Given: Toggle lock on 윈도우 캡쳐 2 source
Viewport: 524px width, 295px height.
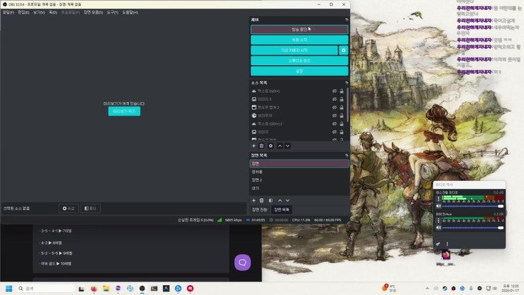Looking at the screenshot, I should coord(342,108).
